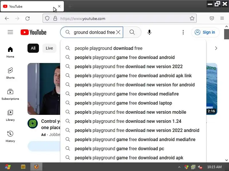
Task: Choose last suggestion game free download android apk
Action: tap(133, 158)
